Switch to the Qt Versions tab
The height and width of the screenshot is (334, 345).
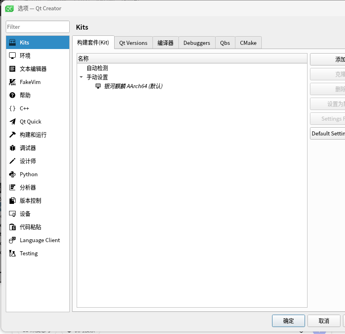click(x=133, y=43)
